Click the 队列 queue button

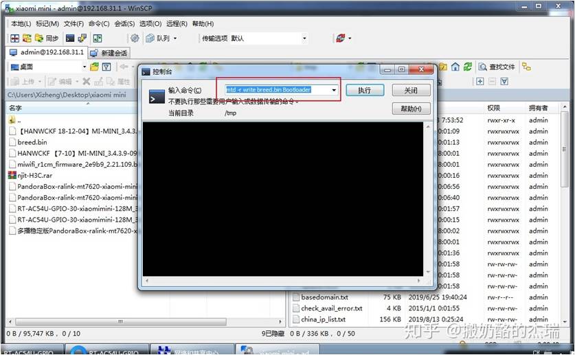coord(159,38)
